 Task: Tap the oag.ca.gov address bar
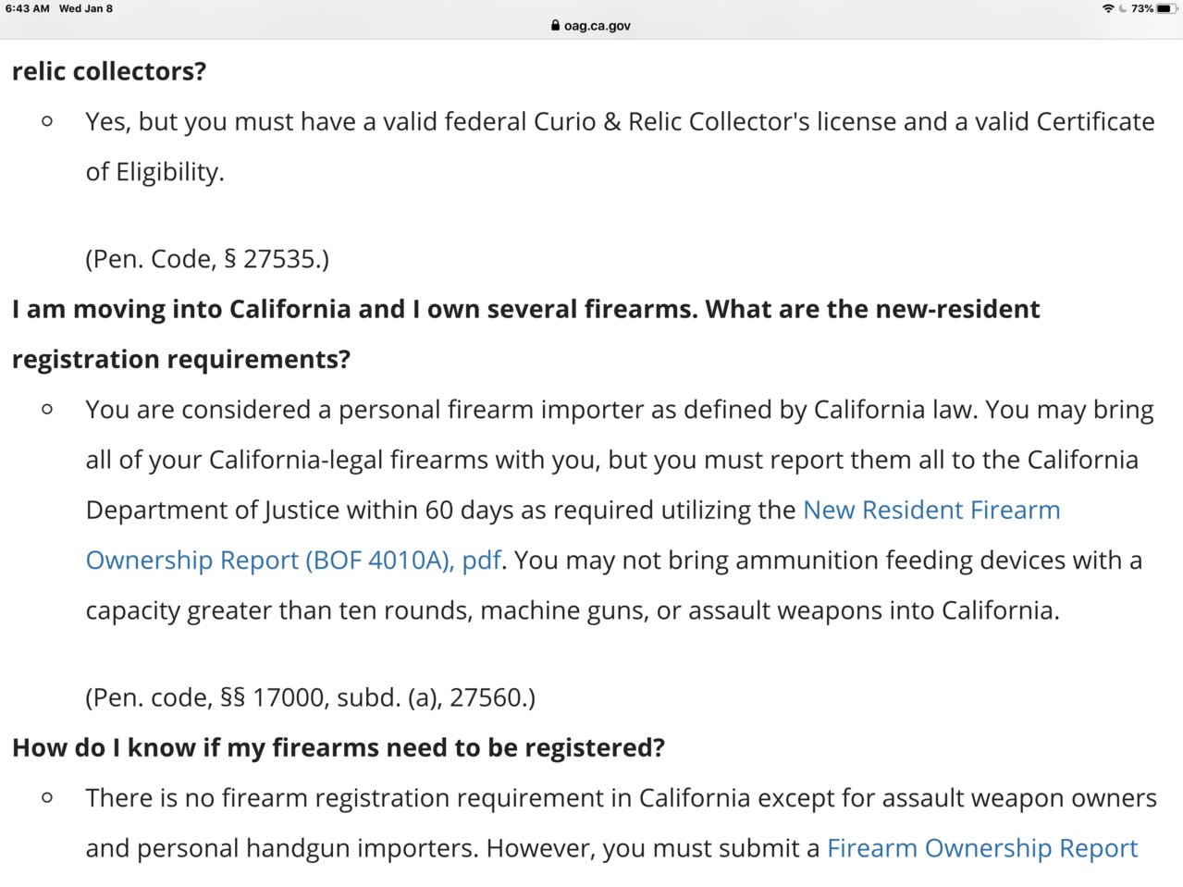(591, 26)
